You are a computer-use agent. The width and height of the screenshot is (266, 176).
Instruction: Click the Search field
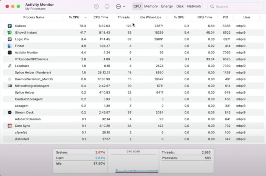[235, 6]
